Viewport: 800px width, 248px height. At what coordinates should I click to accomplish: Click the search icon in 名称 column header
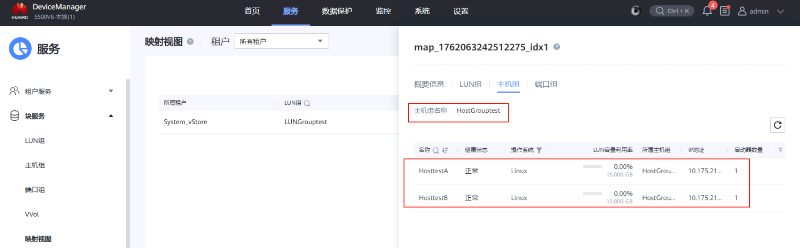[436, 150]
